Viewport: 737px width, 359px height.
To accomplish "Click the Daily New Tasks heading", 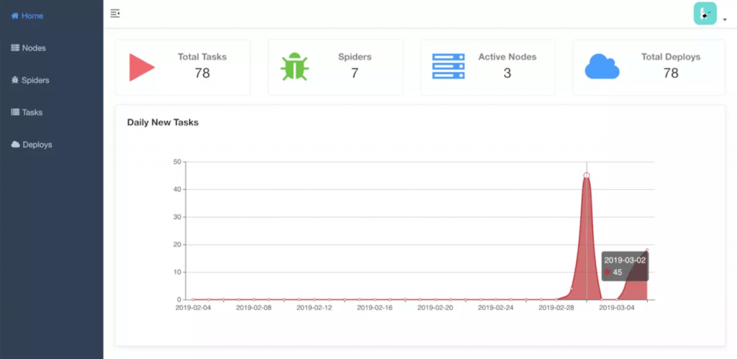I will 163,122.
